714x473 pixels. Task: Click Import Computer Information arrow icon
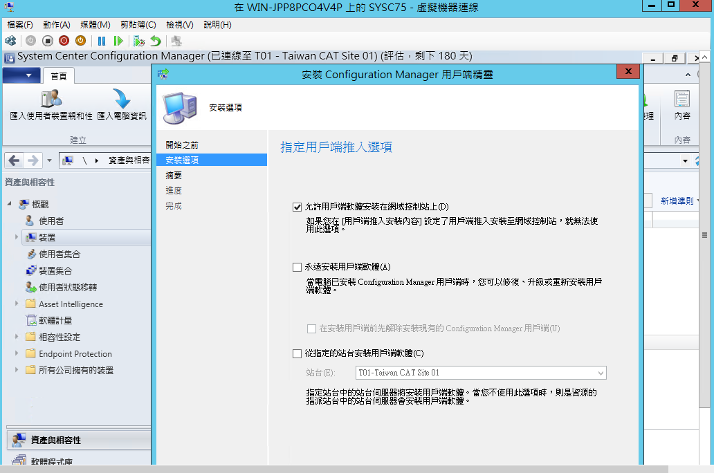click(x=122, y=98)
